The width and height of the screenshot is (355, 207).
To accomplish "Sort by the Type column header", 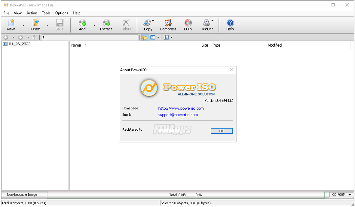I will (238, 45).
